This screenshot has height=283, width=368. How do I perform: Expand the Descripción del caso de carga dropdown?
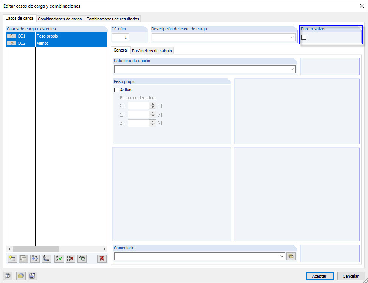[291, 37]
